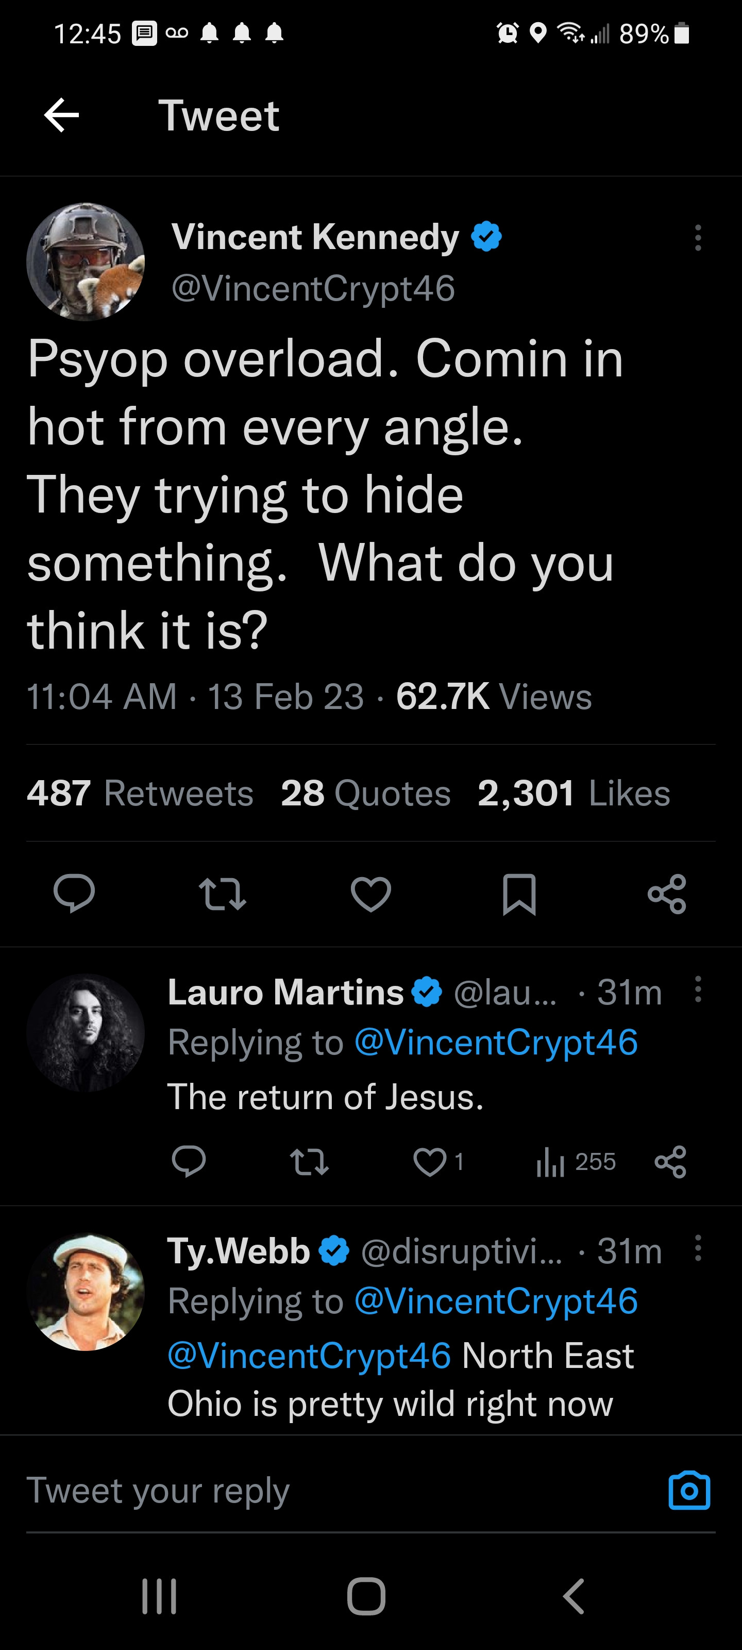Viewport: 742px width, 1650px height.
Task: Comment on Lauro Martins' reply
Action: (189, 1162)
